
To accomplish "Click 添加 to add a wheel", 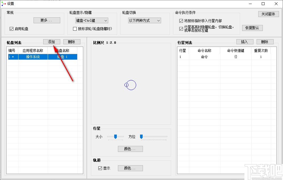I will (51, 42).
